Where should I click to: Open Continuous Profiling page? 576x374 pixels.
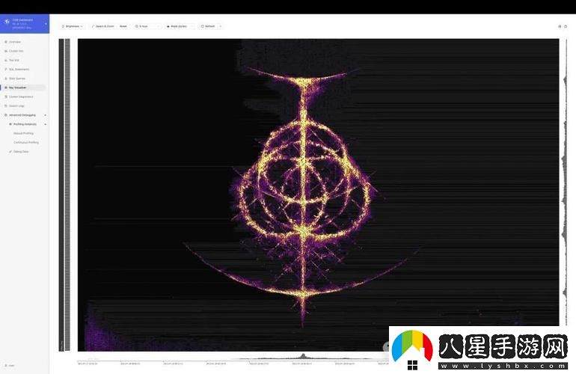26,142
